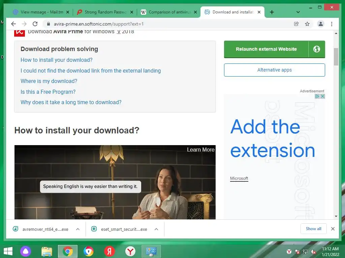Click the Google Chrome taskbar icon

click(68, 251)
